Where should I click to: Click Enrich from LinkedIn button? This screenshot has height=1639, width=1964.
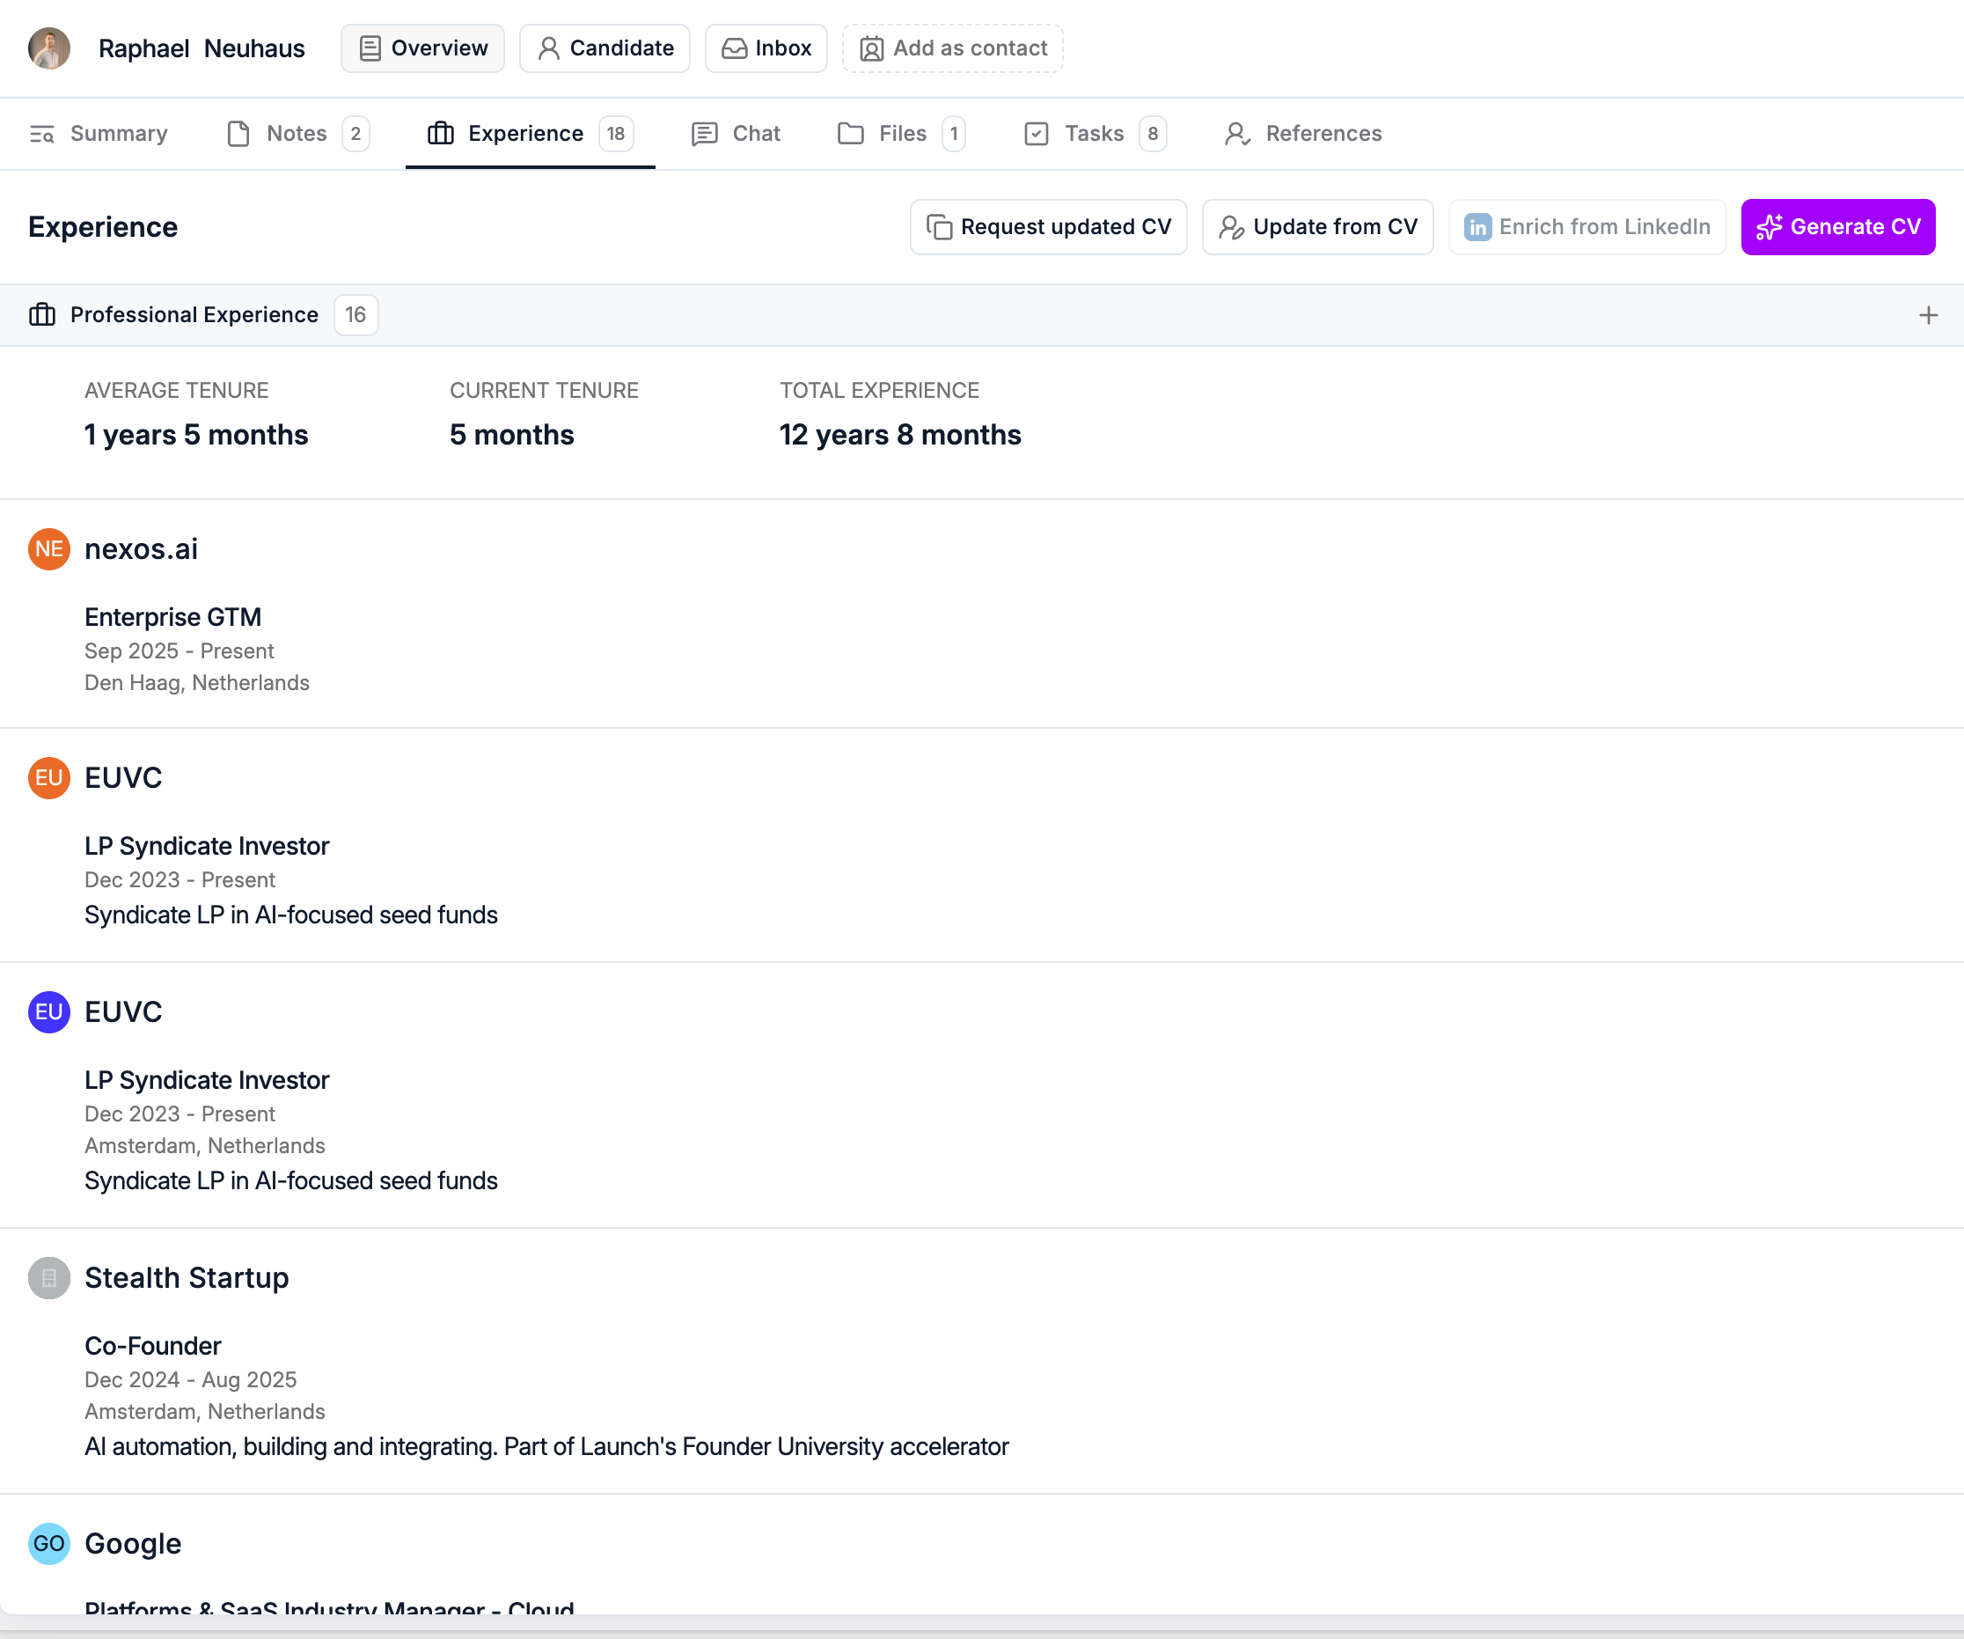[x=1587, y=227]
